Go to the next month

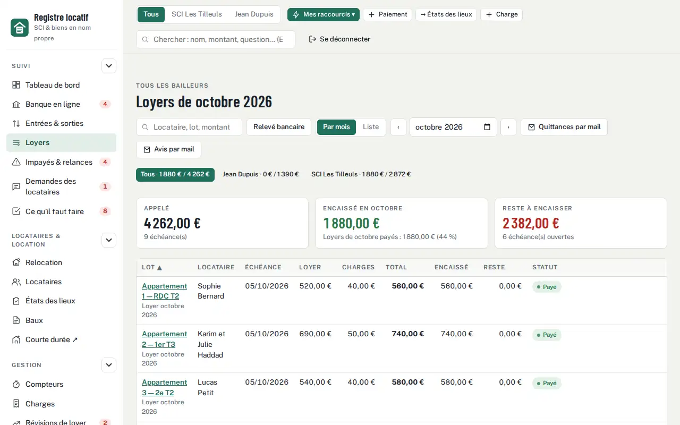(x=508, y=127)
